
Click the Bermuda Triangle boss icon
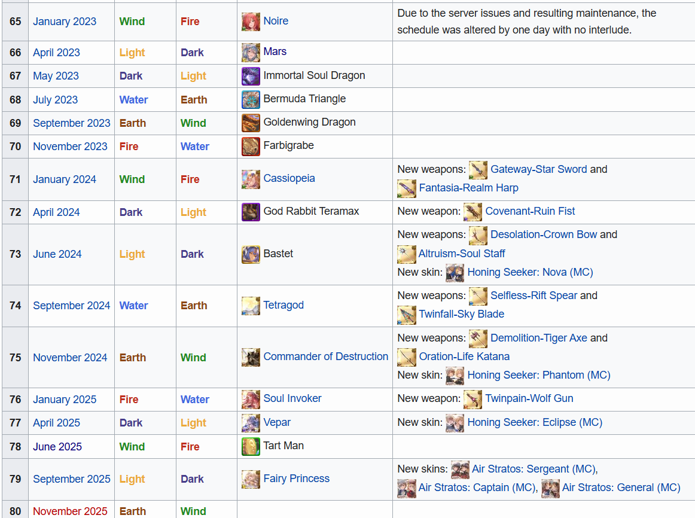point(251,100)
